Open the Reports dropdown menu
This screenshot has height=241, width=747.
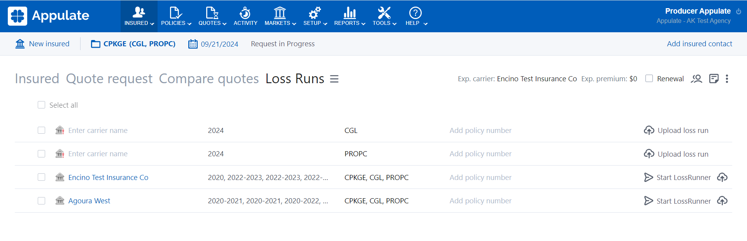pos(349,16)
